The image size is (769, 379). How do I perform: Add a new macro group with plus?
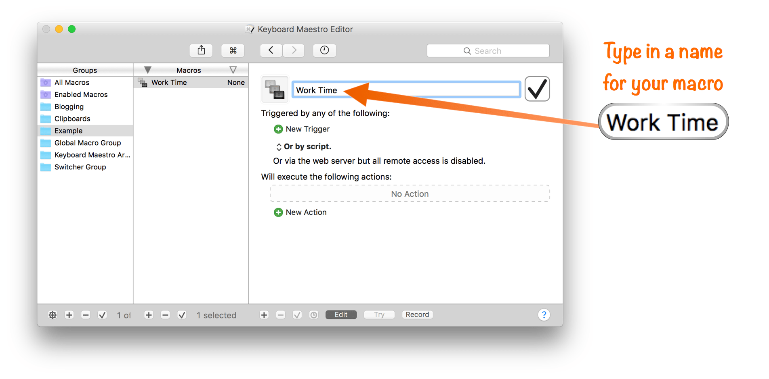tap(69, 315)
